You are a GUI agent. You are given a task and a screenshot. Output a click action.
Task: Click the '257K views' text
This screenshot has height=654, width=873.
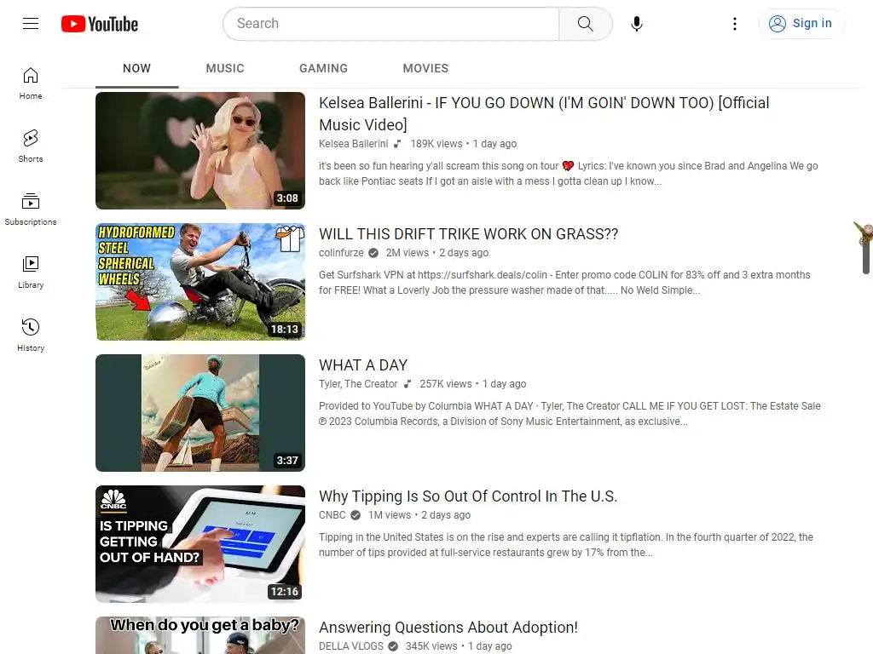pyautogui.click(x=445, y=384)
